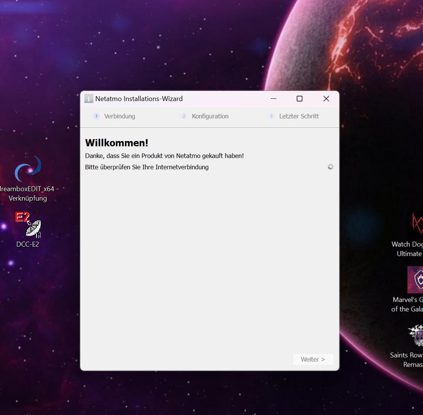The width and height of the screenshot is (423, 415).
Task: Click the step number 1 circle
Action: (x=96, y=116)
